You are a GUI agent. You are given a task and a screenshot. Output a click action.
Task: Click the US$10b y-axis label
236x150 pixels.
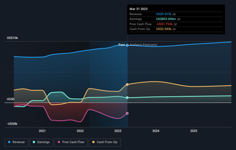[x=12, y=38]
